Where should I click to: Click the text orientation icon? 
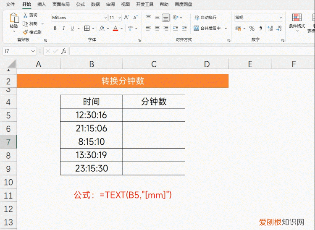pos(176,18)
